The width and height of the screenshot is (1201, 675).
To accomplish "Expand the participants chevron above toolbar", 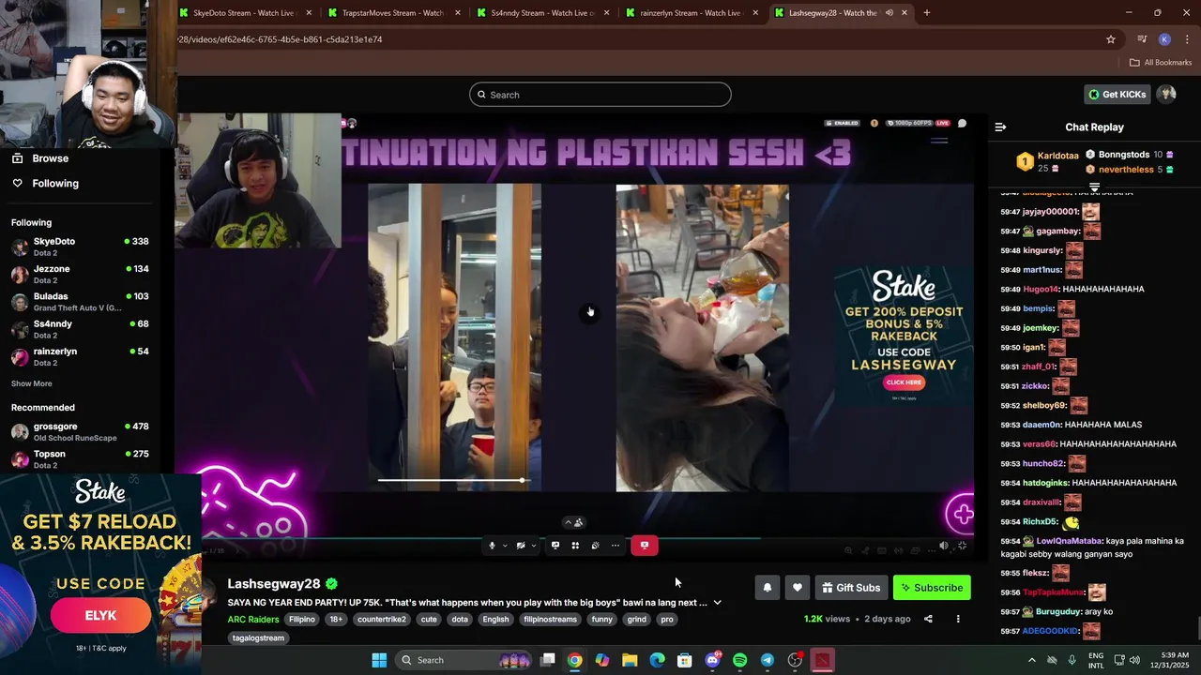I will click(568, 523).
